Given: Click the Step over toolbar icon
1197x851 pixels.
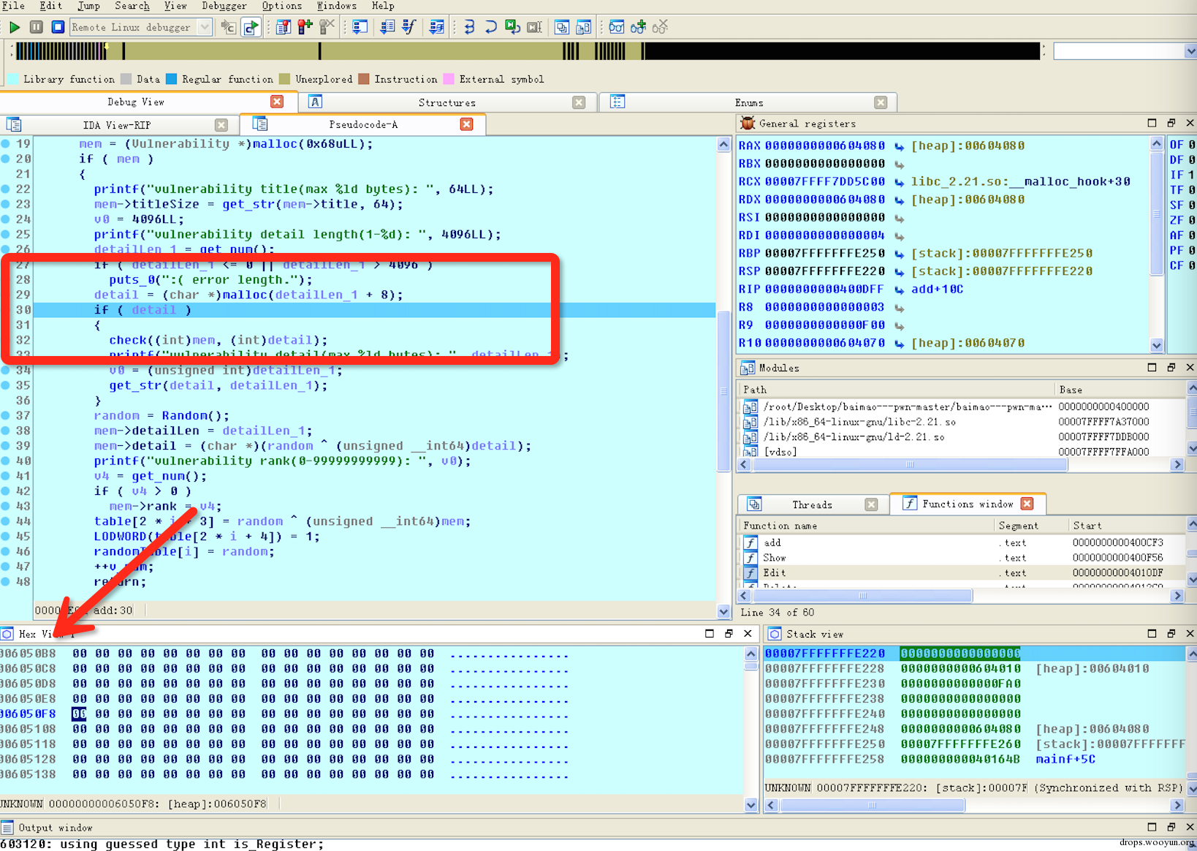Looking at the screenshot, I should click(x=490, y=27).
